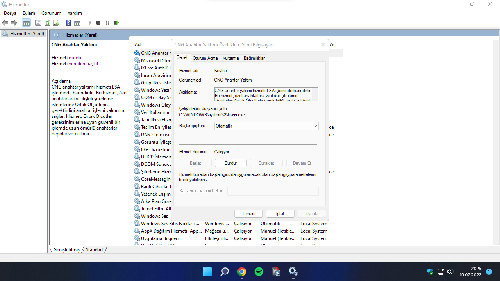
Task: Click the Restart Service icon in toolbar
Action: tap(116, 23)
